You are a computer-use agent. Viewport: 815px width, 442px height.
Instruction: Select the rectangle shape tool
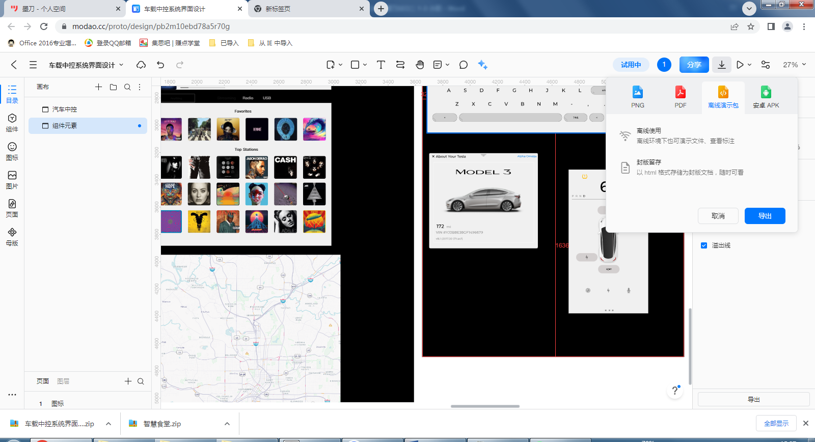355,65
